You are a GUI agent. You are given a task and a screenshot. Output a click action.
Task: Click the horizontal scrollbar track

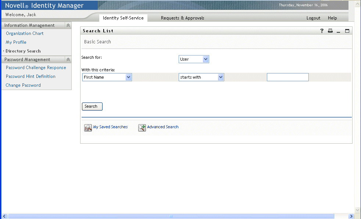(171, 216)
